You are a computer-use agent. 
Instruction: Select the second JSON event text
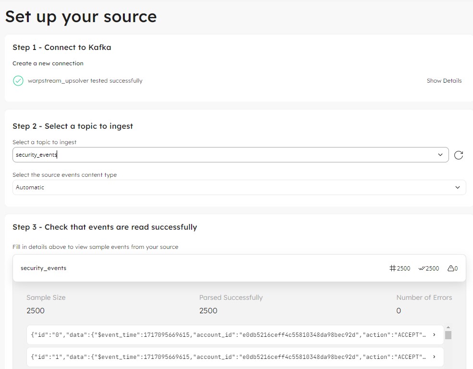(228, 357)
